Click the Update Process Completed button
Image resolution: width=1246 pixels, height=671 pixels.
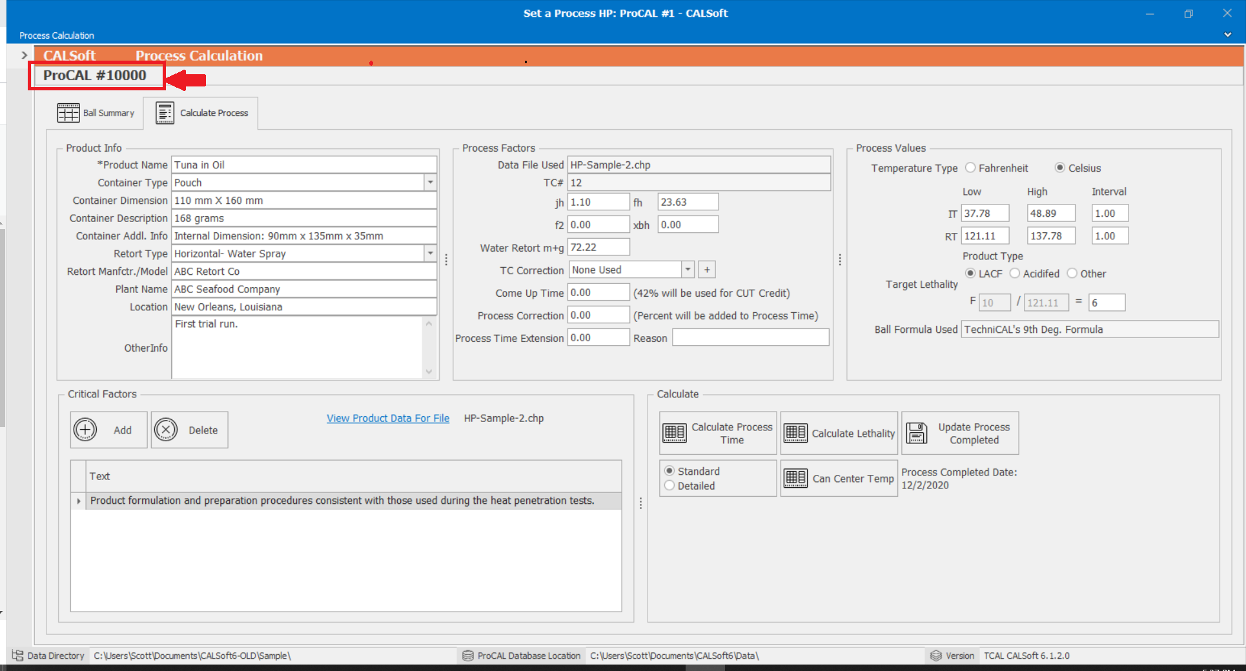(x=960, y=433)
